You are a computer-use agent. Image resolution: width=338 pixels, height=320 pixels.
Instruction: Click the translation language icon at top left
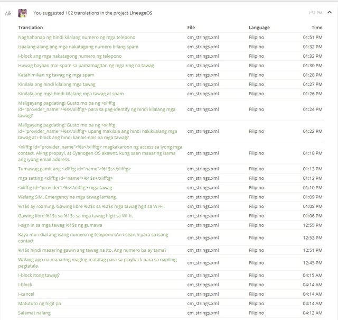click(7, 13)
